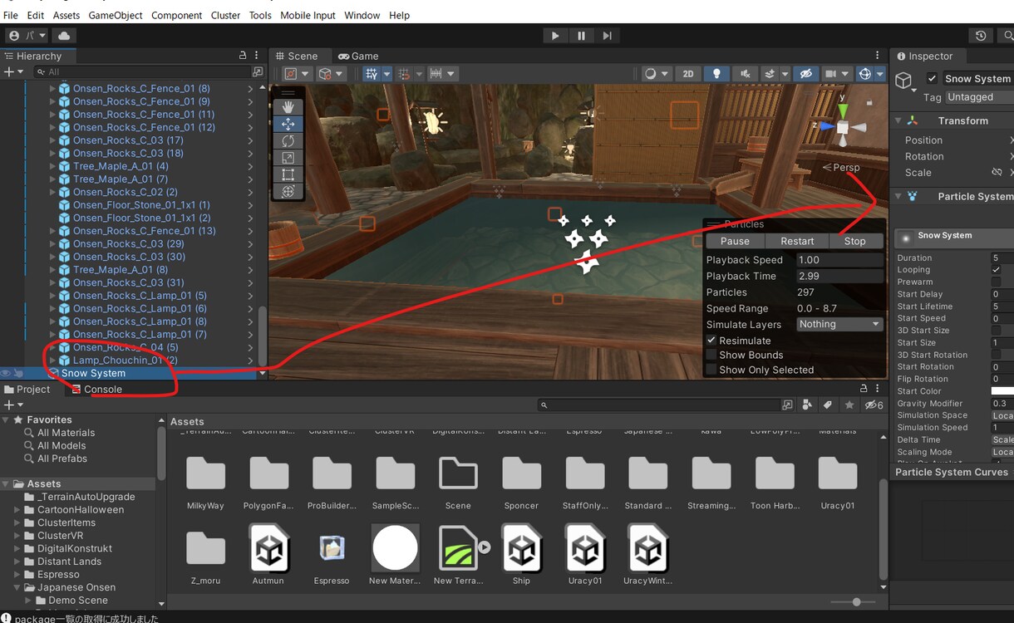Select the Scale tool in Scene view
The height and width of the screenshot is (623, 1014).
tap(288, 158)
